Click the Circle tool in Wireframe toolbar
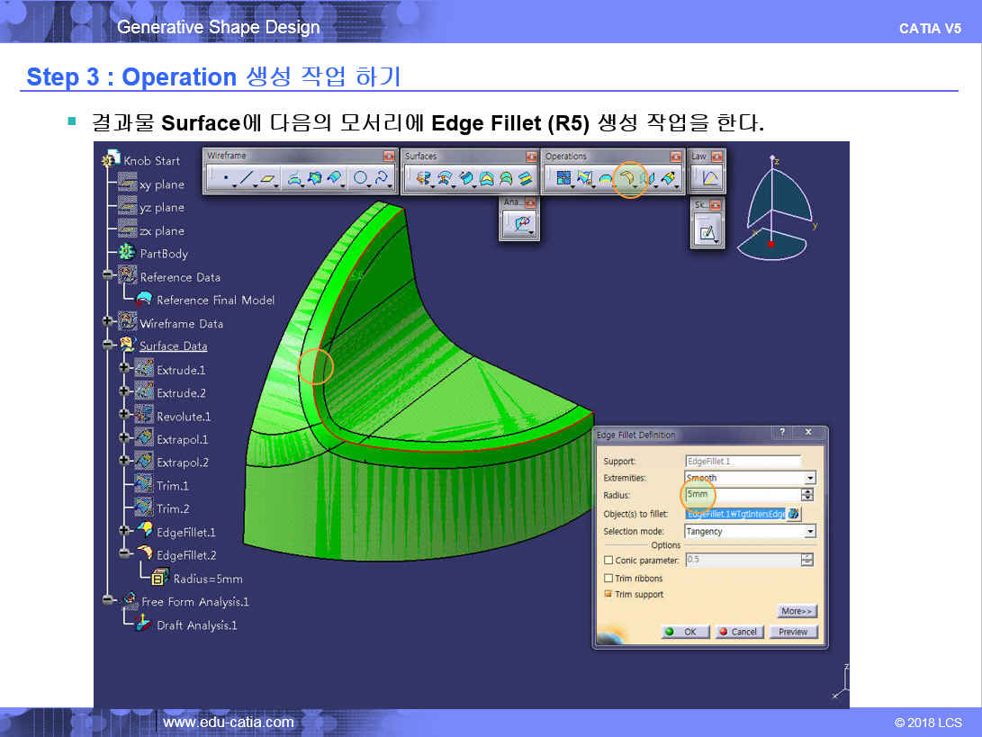 coord(360,179)
